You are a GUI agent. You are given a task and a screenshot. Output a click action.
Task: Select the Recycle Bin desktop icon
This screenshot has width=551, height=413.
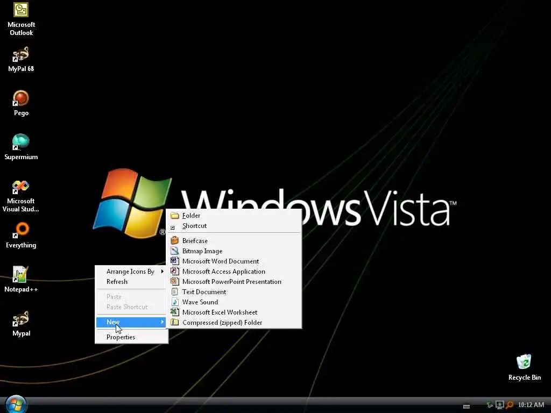point(524,367)
